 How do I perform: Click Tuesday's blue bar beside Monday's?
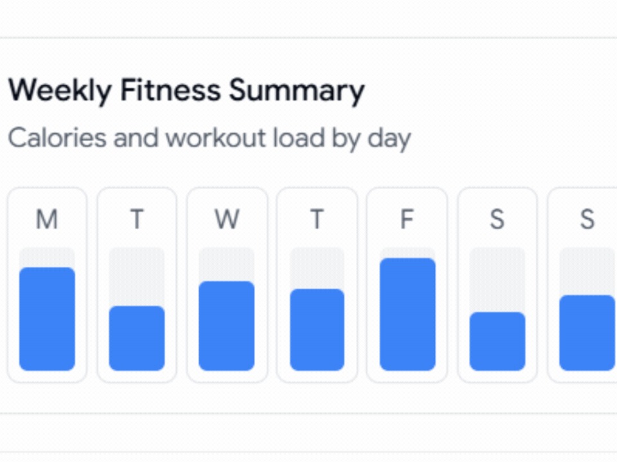(x=137, y=338)
